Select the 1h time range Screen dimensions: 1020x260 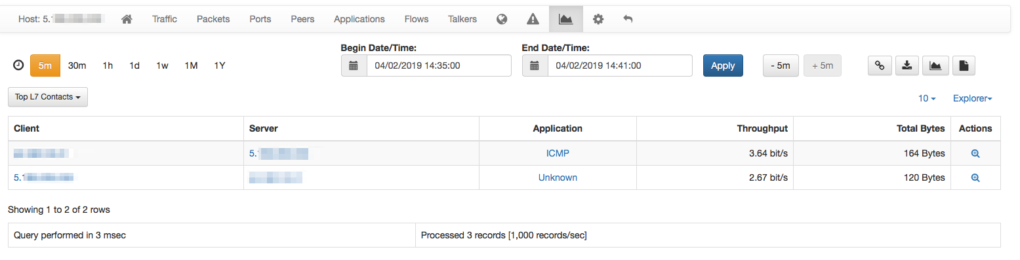108,65
